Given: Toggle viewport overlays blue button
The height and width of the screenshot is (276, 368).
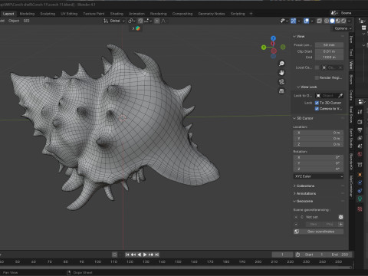Looking at the screenshot, I should pyautogui.click(x=306, y=21).
